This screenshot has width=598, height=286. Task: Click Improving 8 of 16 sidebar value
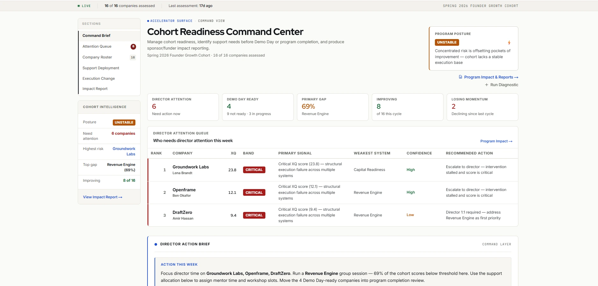(x=129, y=180)
